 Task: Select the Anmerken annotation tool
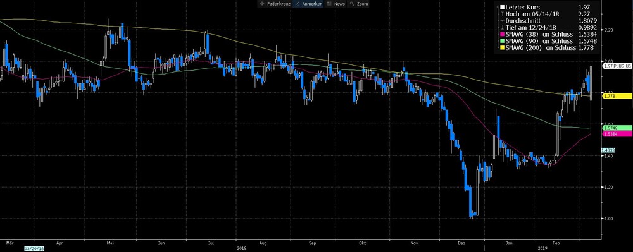pyautogui.click(x=308, y=4)
